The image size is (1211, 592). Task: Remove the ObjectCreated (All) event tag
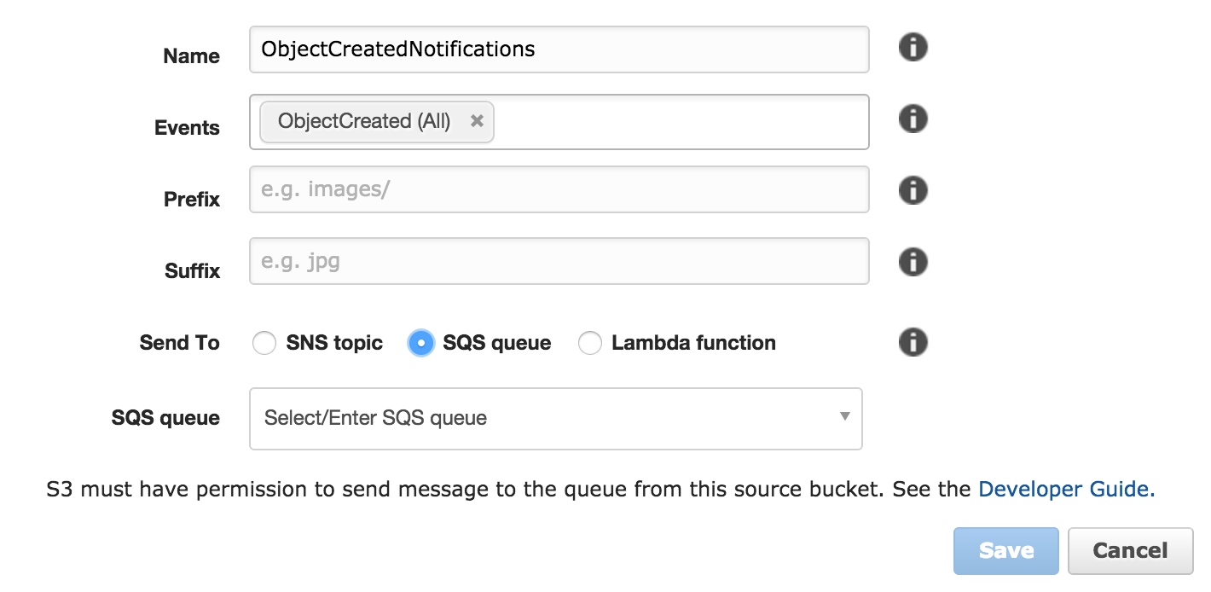click(478, 121)
